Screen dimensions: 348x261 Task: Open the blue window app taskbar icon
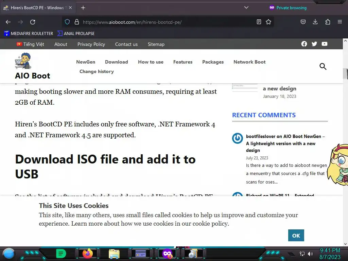[x=141, y=254]
